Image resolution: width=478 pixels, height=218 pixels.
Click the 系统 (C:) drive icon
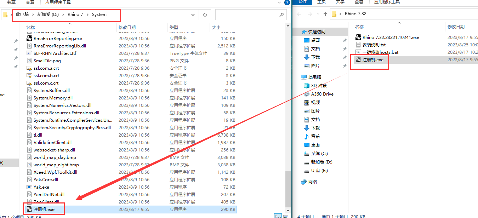[x=307, y=153]
